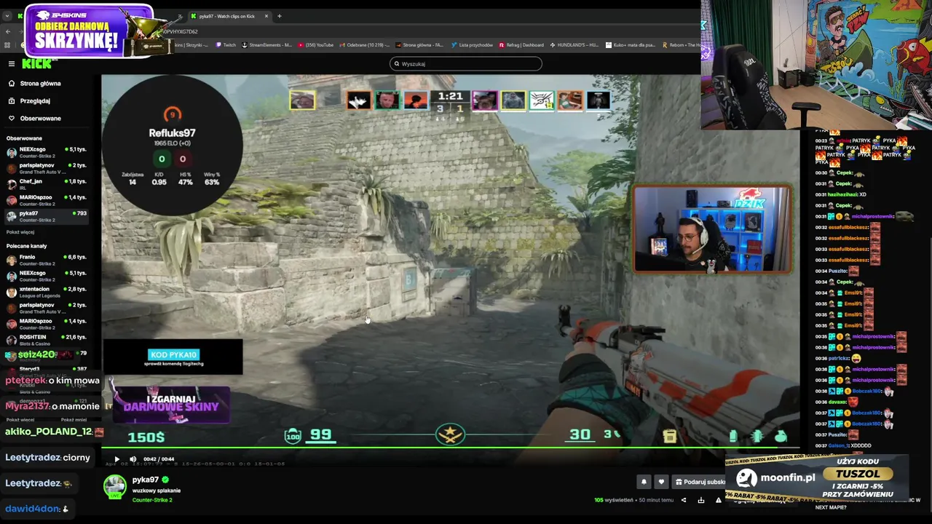Click the Podaruj subski gift button
Image resolution: width=932 pixels, height=524 pixels.
coord(700,482)
